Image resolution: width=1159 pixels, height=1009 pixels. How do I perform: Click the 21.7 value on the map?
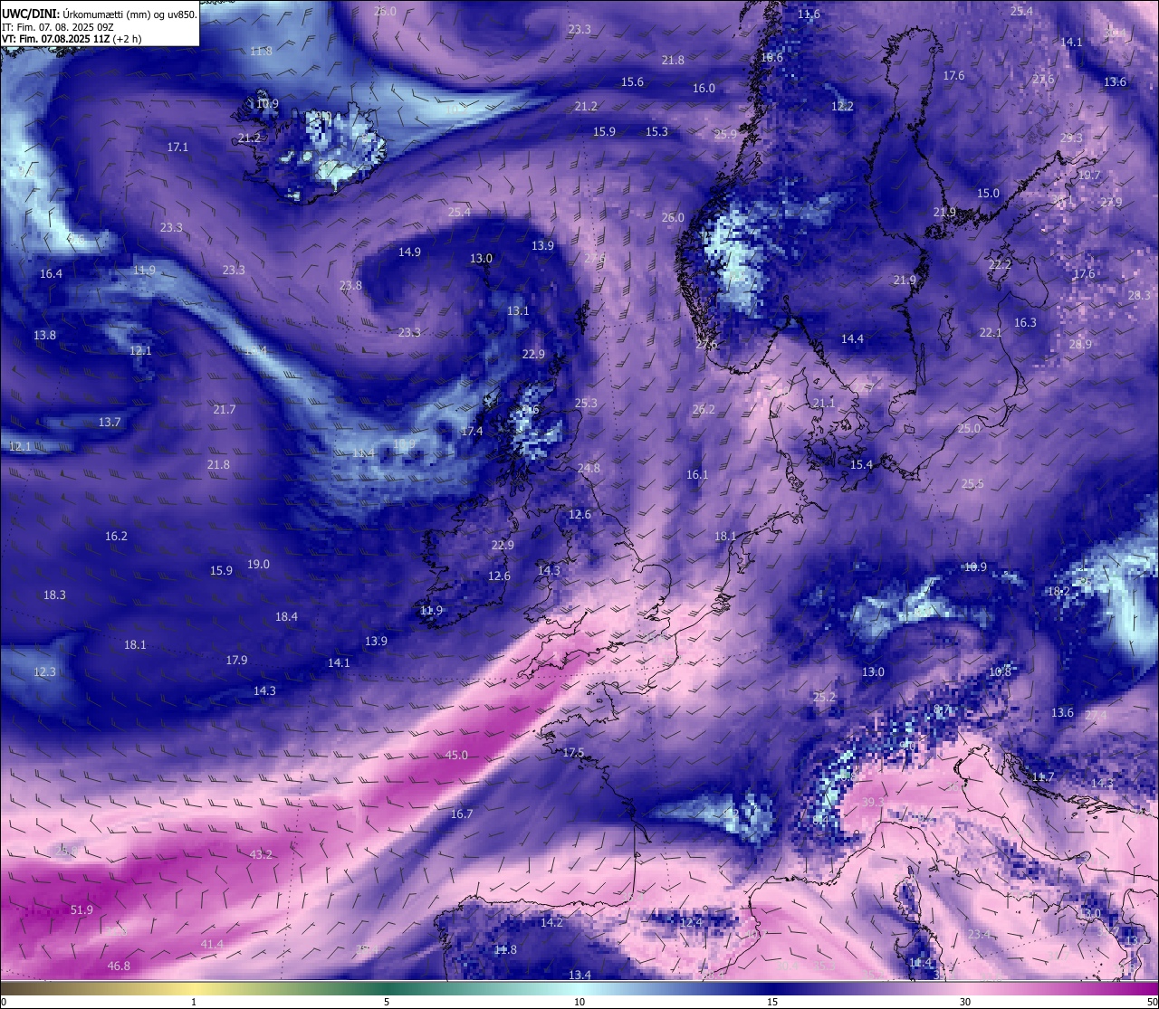(x=225, y=410)
